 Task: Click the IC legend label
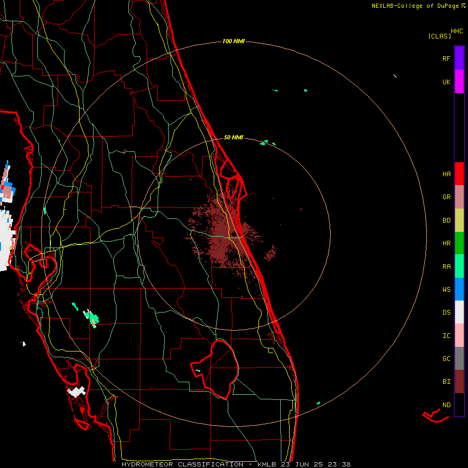coord(446,336)
